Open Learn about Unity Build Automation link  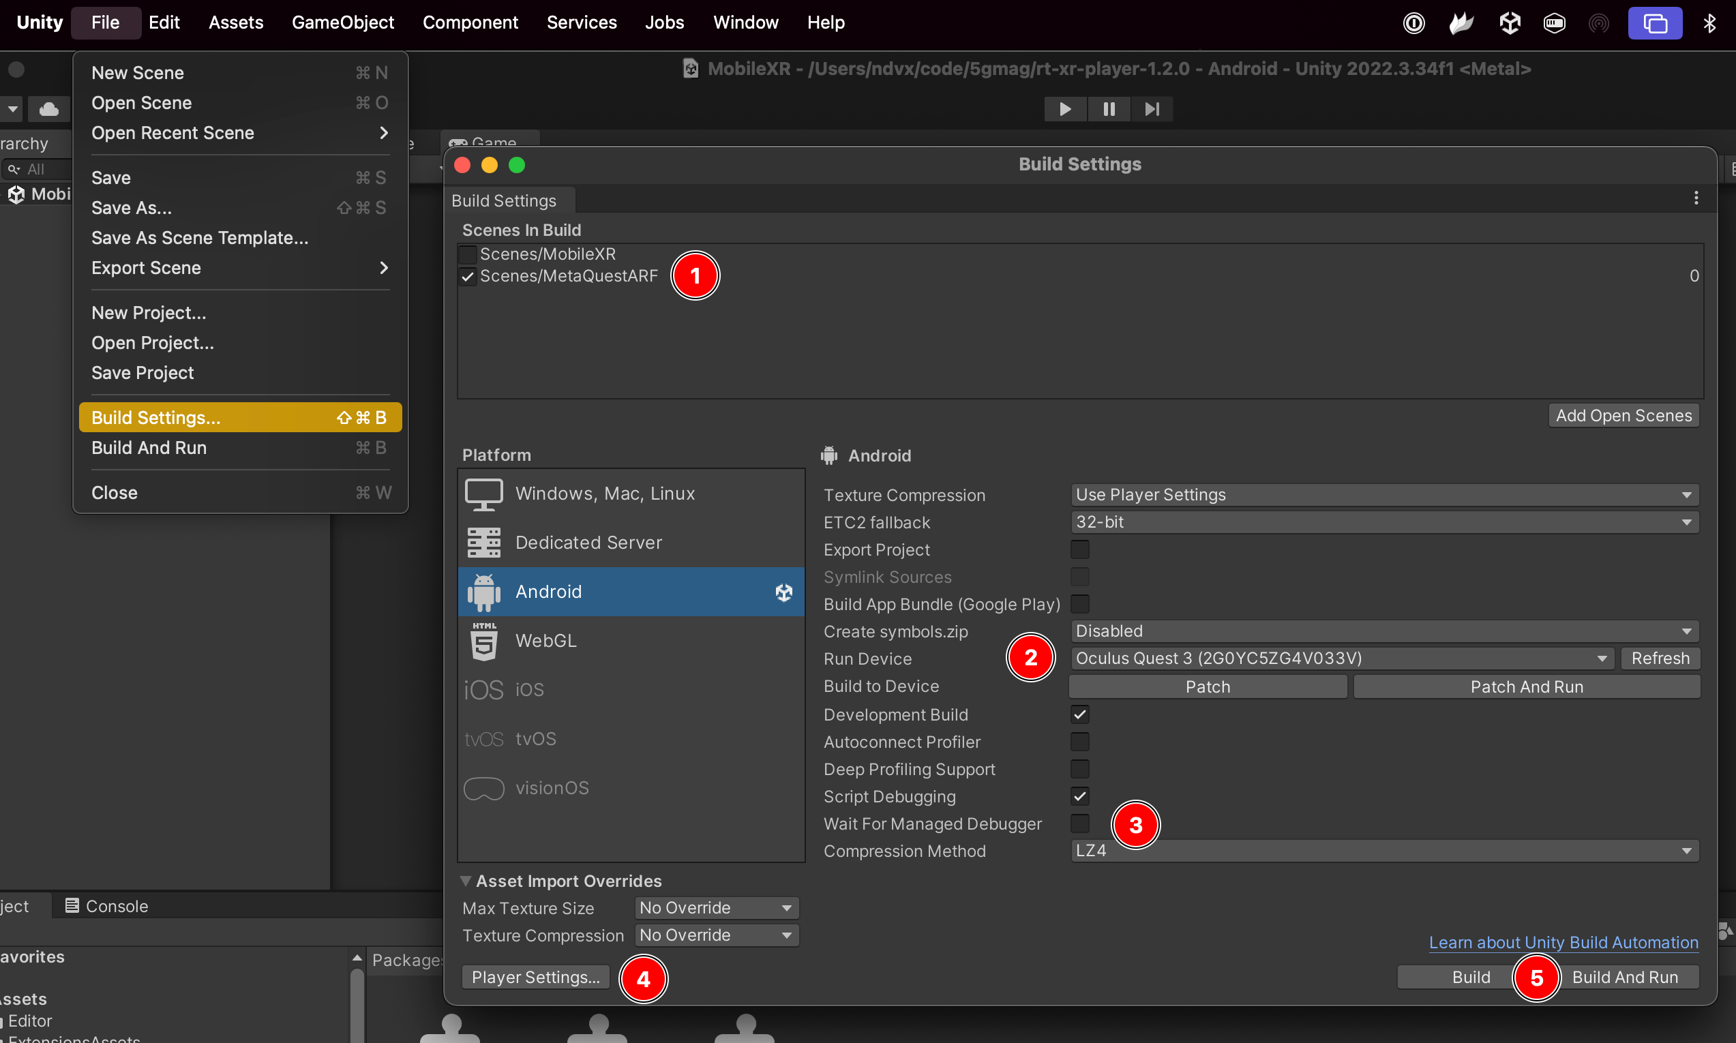tap(1563, 943)
